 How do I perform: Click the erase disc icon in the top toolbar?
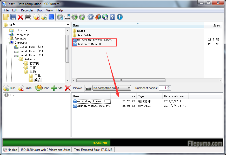point(37,17)
